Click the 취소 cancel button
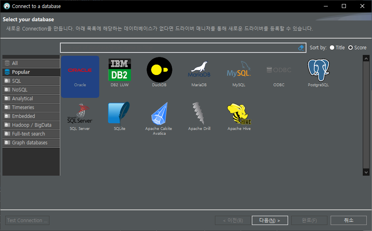Image resolution: width=372 pixels, height=231 pixels. click(349, 220)
